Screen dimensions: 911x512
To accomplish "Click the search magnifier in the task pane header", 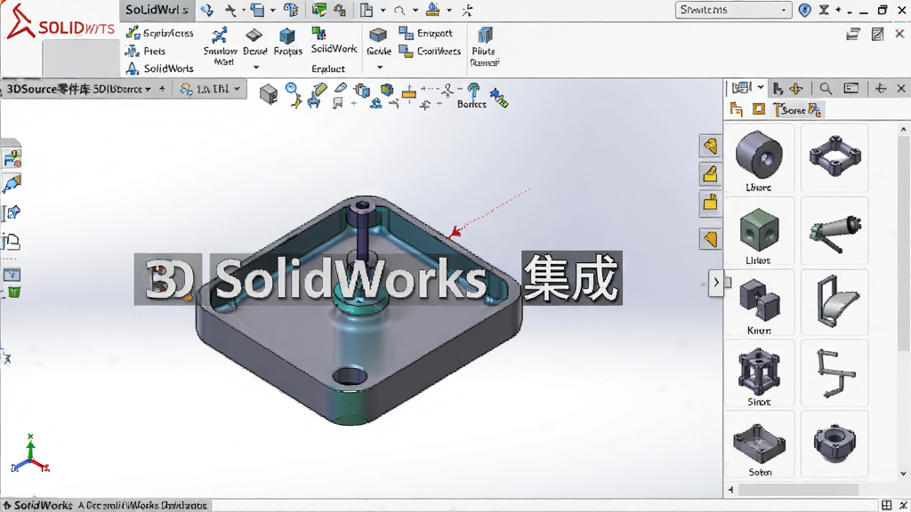I will click(x=826, y=88).
